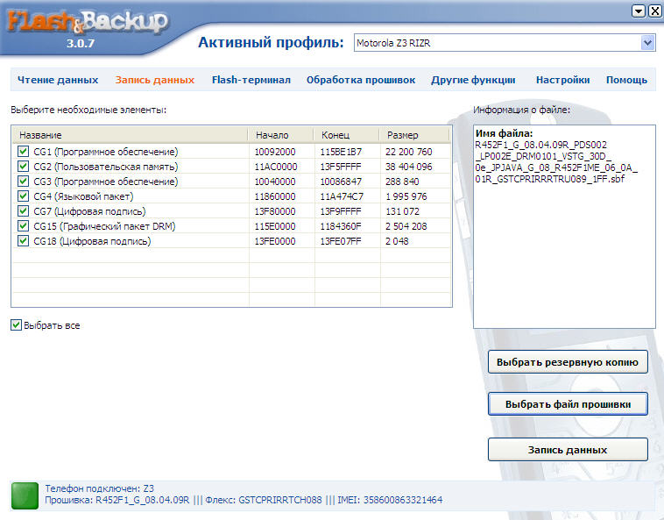664x520 pixels.
Task: Select the Запись данных tab
Action: (x=155, y=80)
